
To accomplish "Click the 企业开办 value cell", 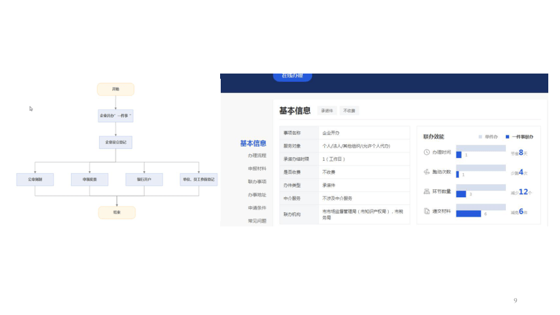I will click(x=364, y=133).
